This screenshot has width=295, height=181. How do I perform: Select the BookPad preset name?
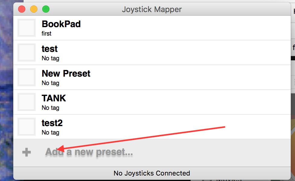tap(61, 24)
